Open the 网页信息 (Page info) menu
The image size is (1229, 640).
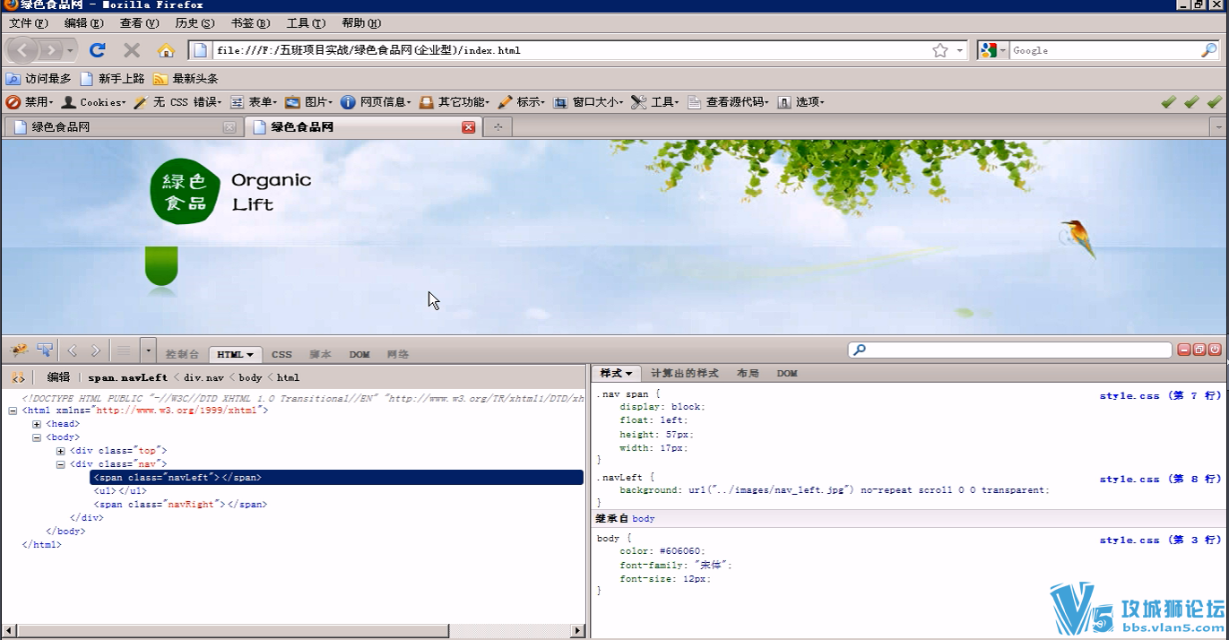coord(376,102)
